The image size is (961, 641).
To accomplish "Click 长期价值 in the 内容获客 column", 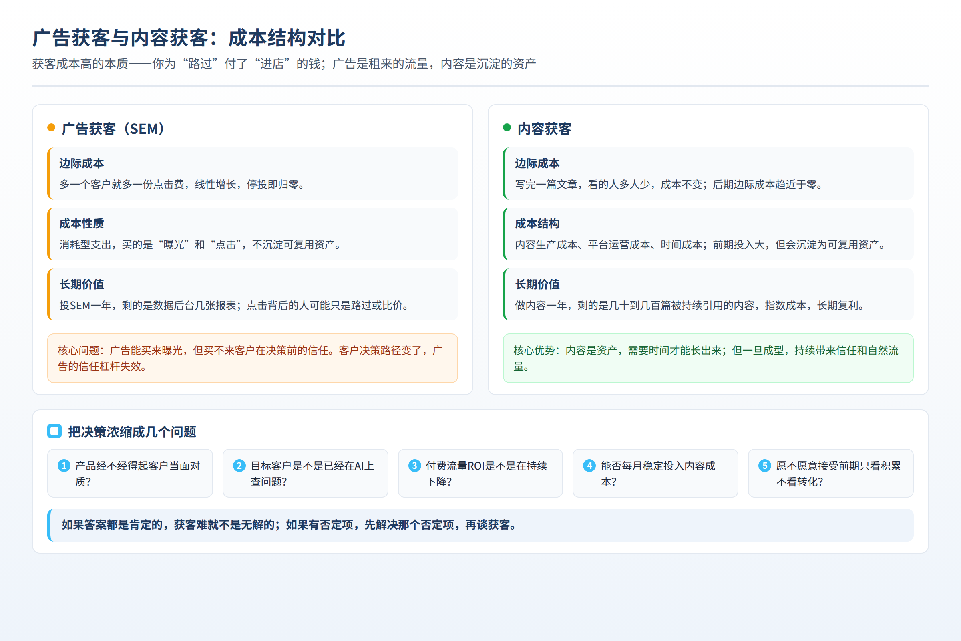I will 537,284.
